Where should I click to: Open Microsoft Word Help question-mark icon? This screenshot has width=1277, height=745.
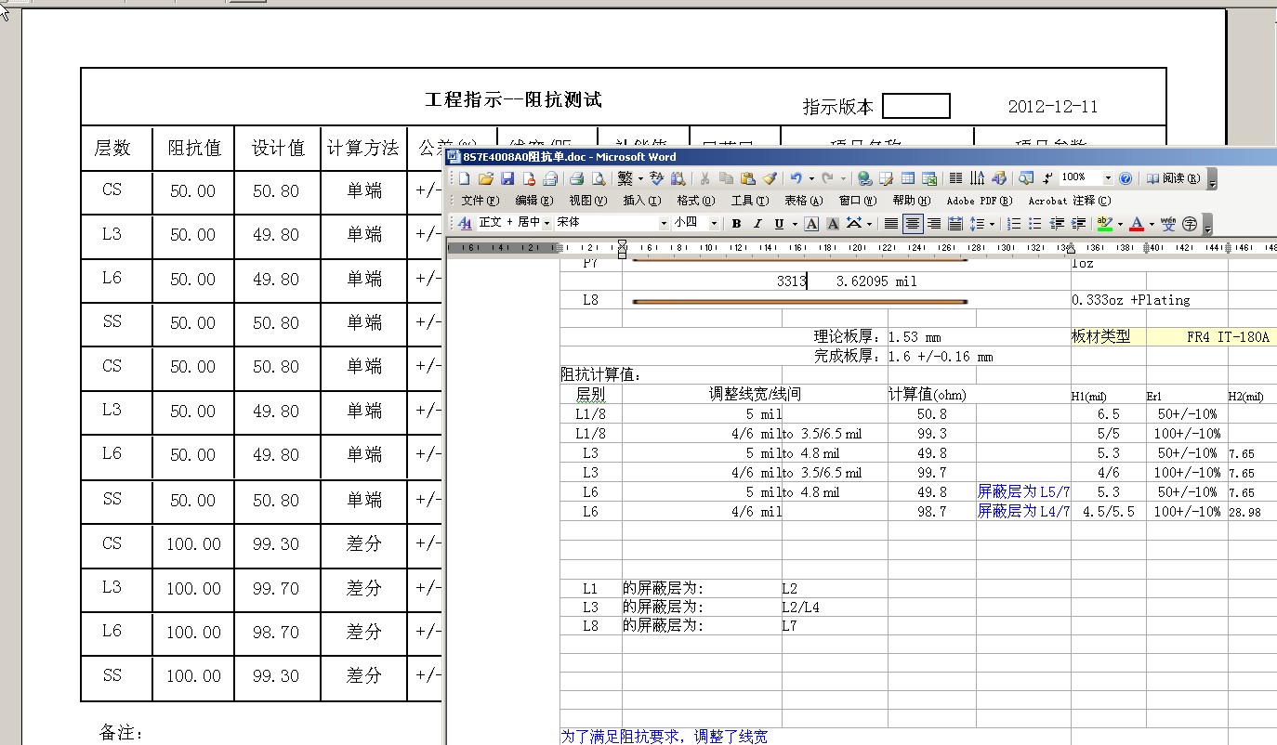tap(1126, 178)
